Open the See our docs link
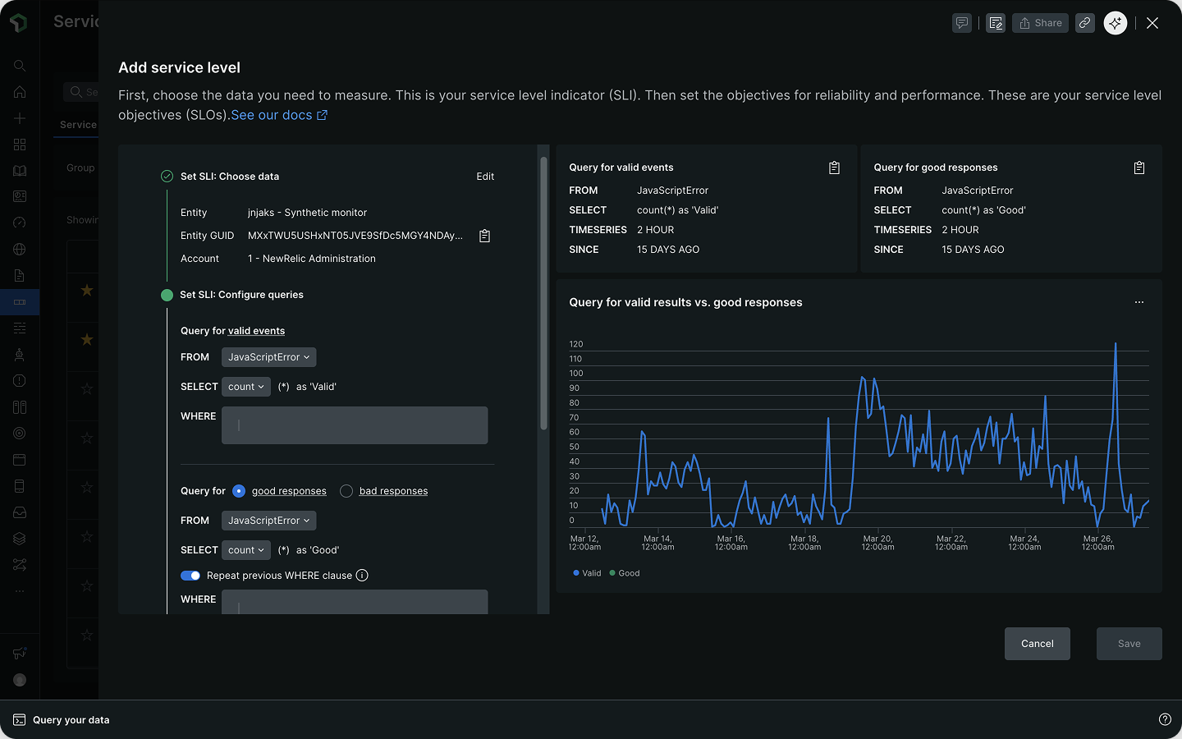Image resolution: width=1182 pixels, height=739 pixels. coord(279,115)
